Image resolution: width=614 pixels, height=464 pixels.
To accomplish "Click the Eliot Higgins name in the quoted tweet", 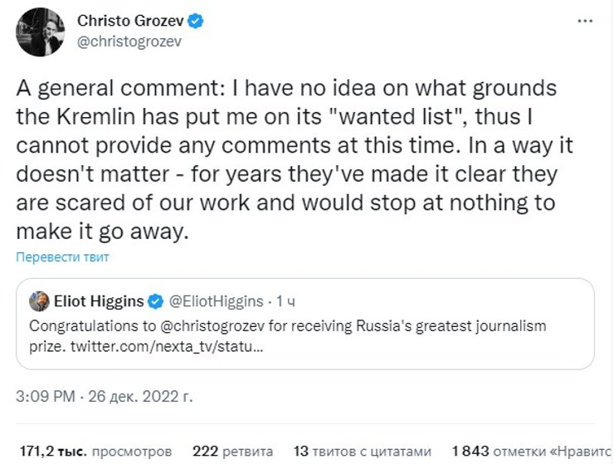I will (x=98, y=300).
